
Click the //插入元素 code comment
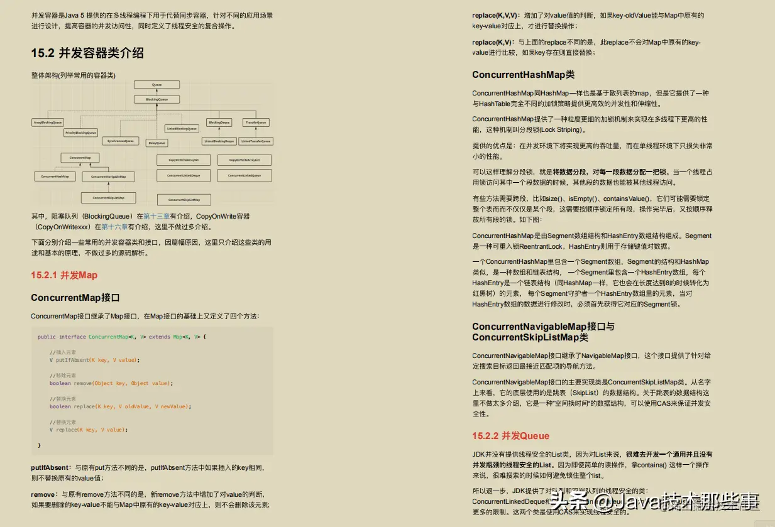click(x=63, y=352)
